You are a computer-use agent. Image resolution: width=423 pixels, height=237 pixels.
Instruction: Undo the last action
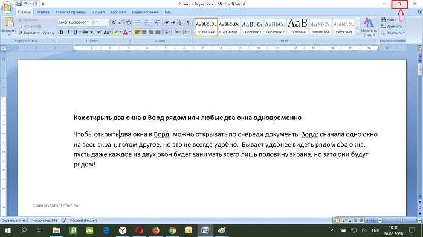point(25,4)
